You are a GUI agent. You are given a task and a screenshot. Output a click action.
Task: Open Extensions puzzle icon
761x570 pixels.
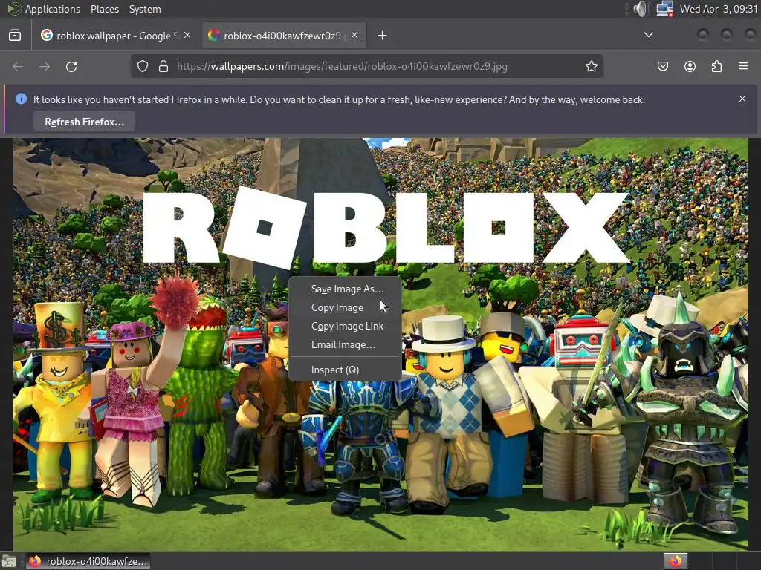point(716,66)
